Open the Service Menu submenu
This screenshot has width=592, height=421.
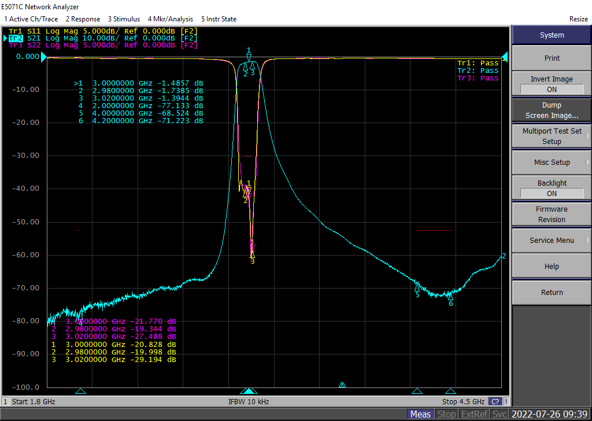tap(552, 240)
